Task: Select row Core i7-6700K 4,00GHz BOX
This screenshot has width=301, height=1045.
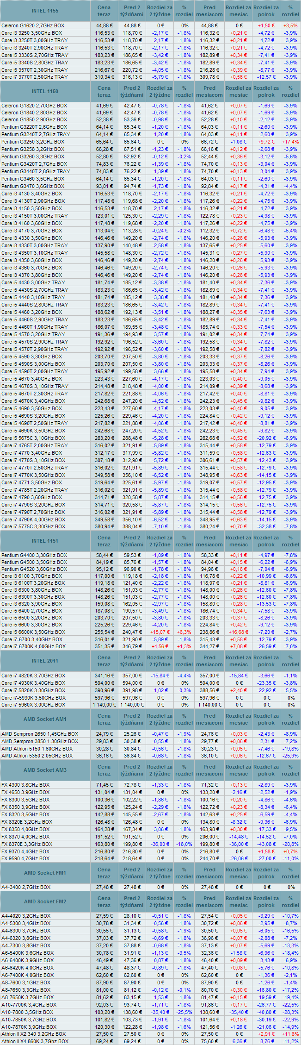Action: [150, 646]
